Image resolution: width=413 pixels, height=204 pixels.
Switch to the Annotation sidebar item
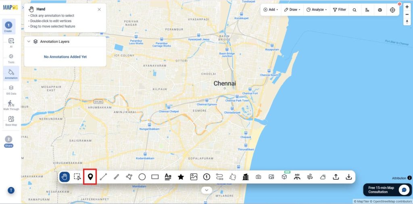(x=11, y=74)
